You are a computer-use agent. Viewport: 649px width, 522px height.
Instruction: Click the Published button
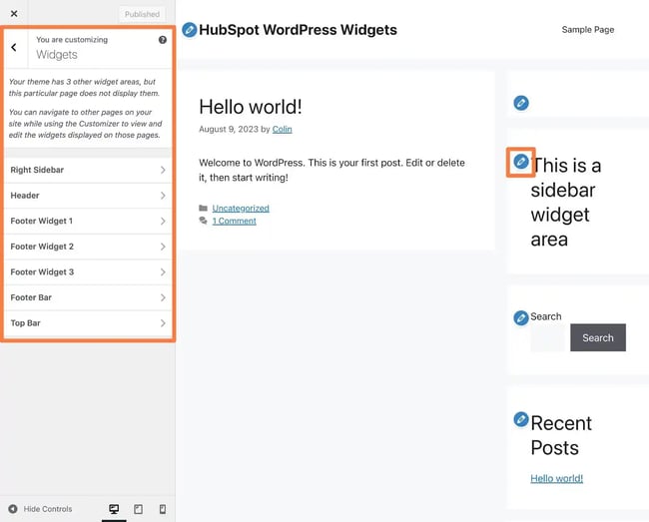click(x=142, y=14)
